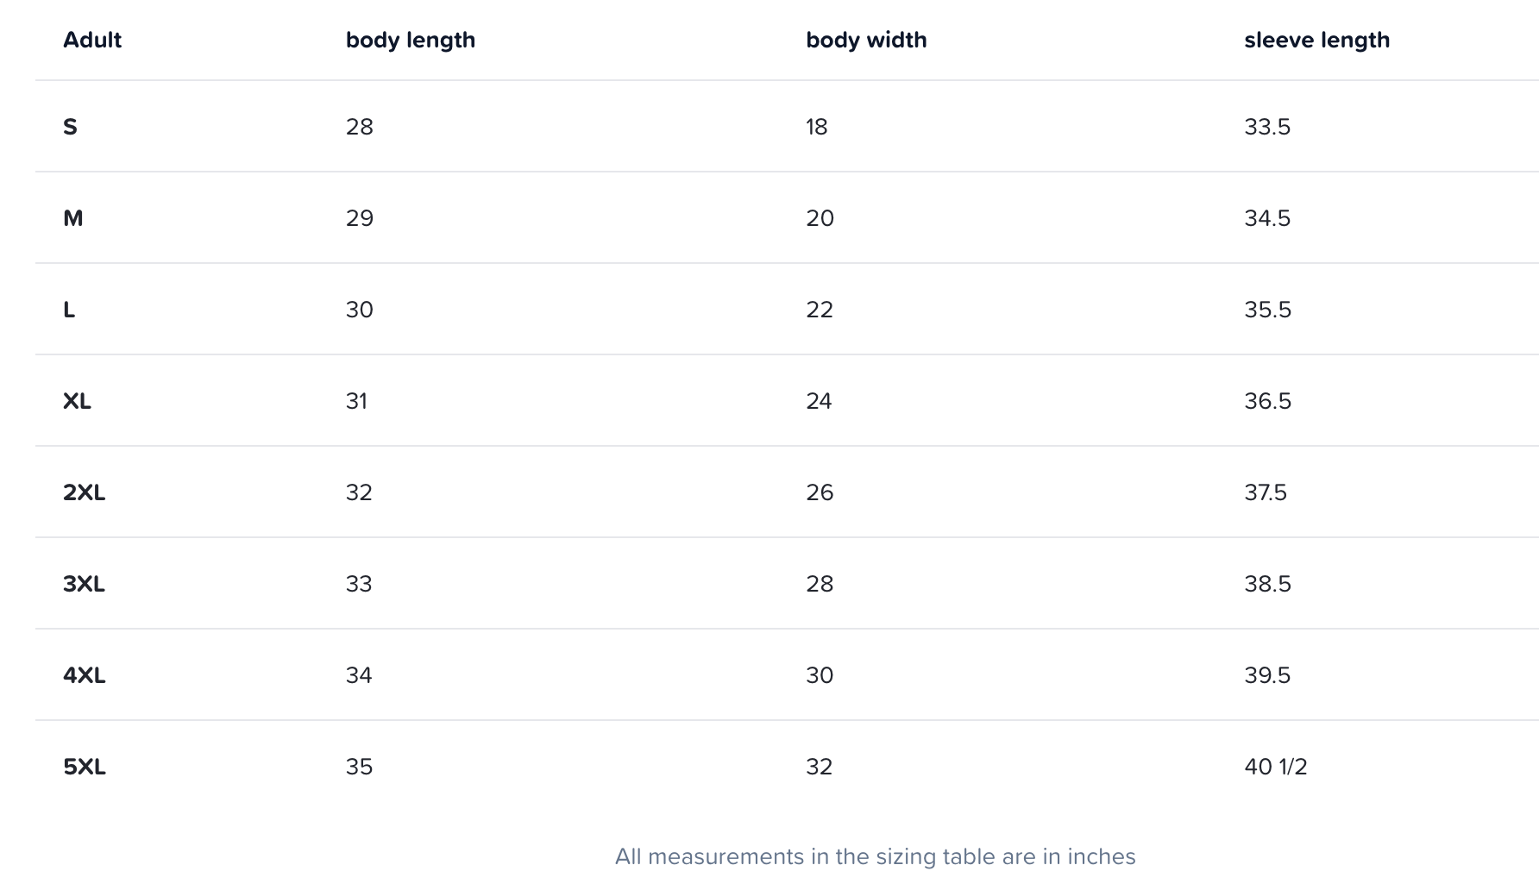Select the 3XL size row label
This screenshot has width=1539, height=890.
coord(84,584)
